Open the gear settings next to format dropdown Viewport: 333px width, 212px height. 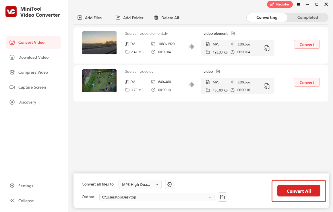[169, 185]
